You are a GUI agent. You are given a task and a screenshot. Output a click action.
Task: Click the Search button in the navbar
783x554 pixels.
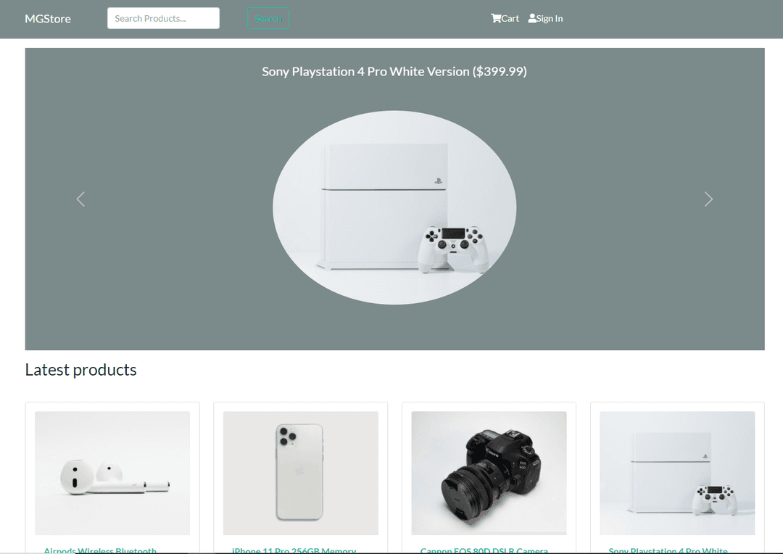click(x=268, y=18)
